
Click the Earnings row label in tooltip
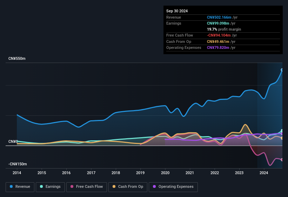(x=174, y=23)
